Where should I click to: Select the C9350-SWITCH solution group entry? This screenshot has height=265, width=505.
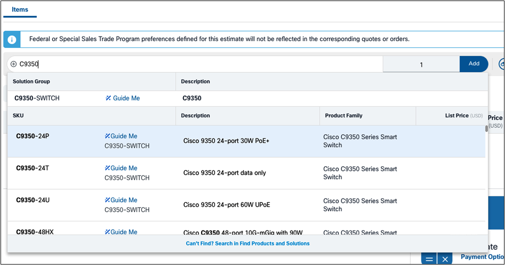(37, 98)
